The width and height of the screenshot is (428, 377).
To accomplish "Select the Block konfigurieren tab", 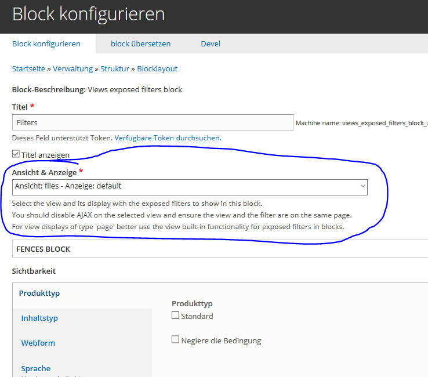I will point(46,43).
